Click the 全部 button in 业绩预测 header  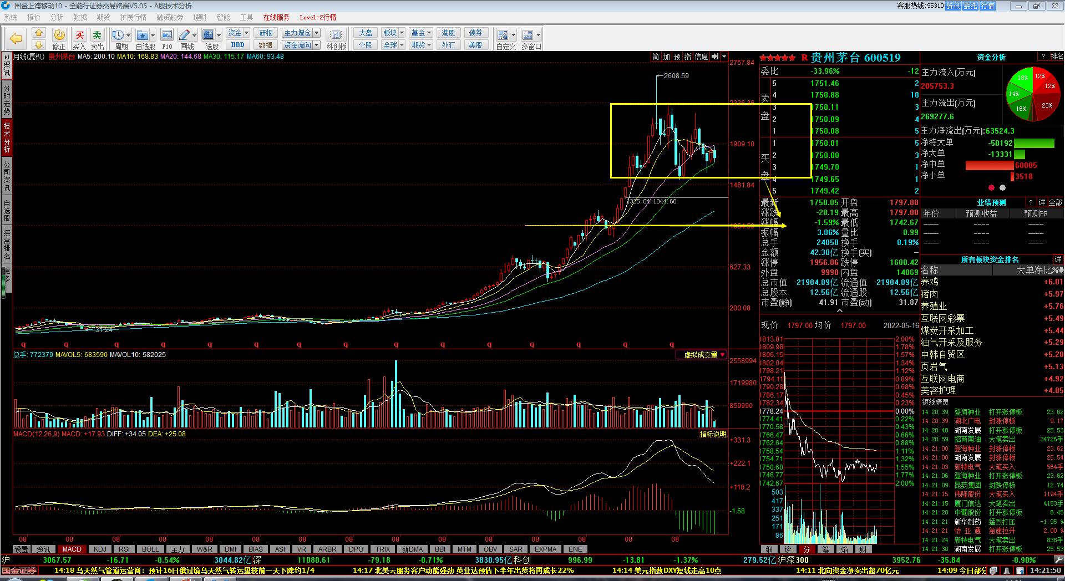[1056, 202]
